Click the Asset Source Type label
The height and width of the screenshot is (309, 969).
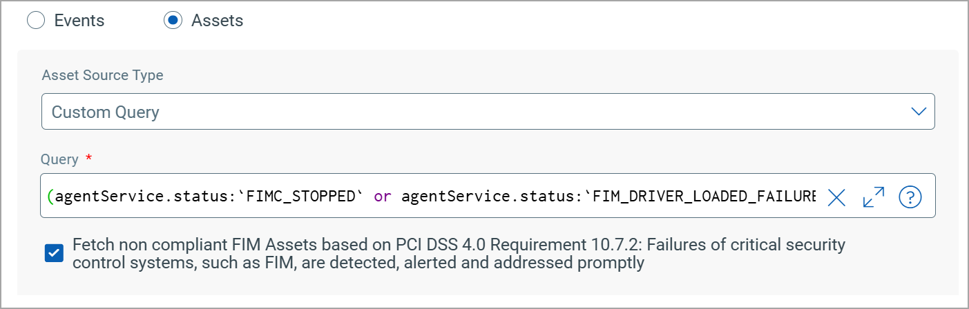pos(103,75)
